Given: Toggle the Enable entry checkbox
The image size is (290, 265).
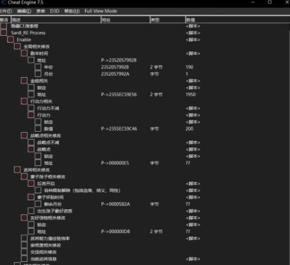Looking at the screenshot, I should pos(11,40).
